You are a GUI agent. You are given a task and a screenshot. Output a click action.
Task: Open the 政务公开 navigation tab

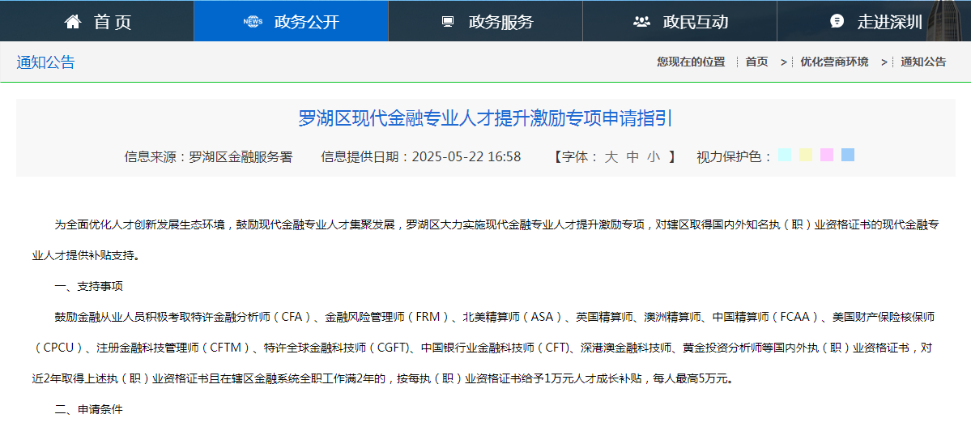point(291,21)
